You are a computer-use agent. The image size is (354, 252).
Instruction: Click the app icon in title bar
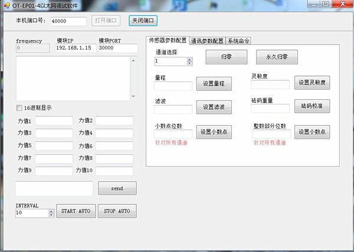coord(6,5)
